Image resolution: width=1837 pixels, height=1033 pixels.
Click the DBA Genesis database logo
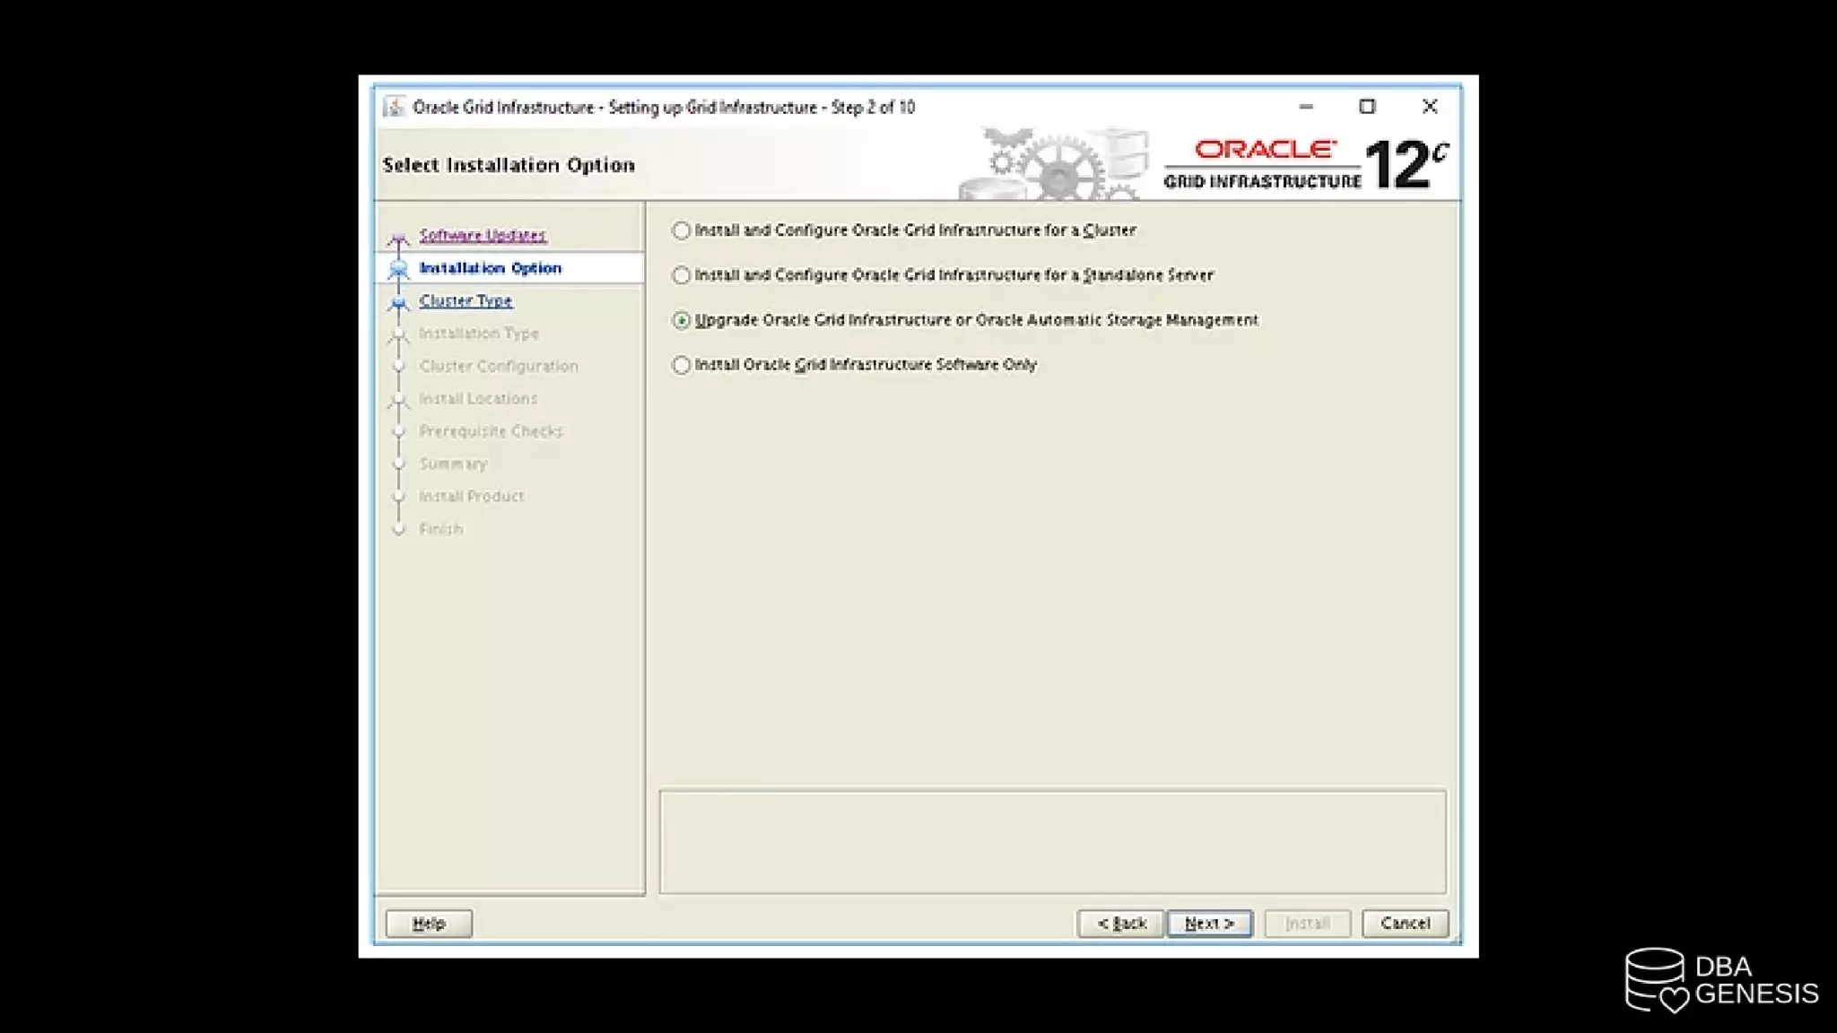[1655, 980]
